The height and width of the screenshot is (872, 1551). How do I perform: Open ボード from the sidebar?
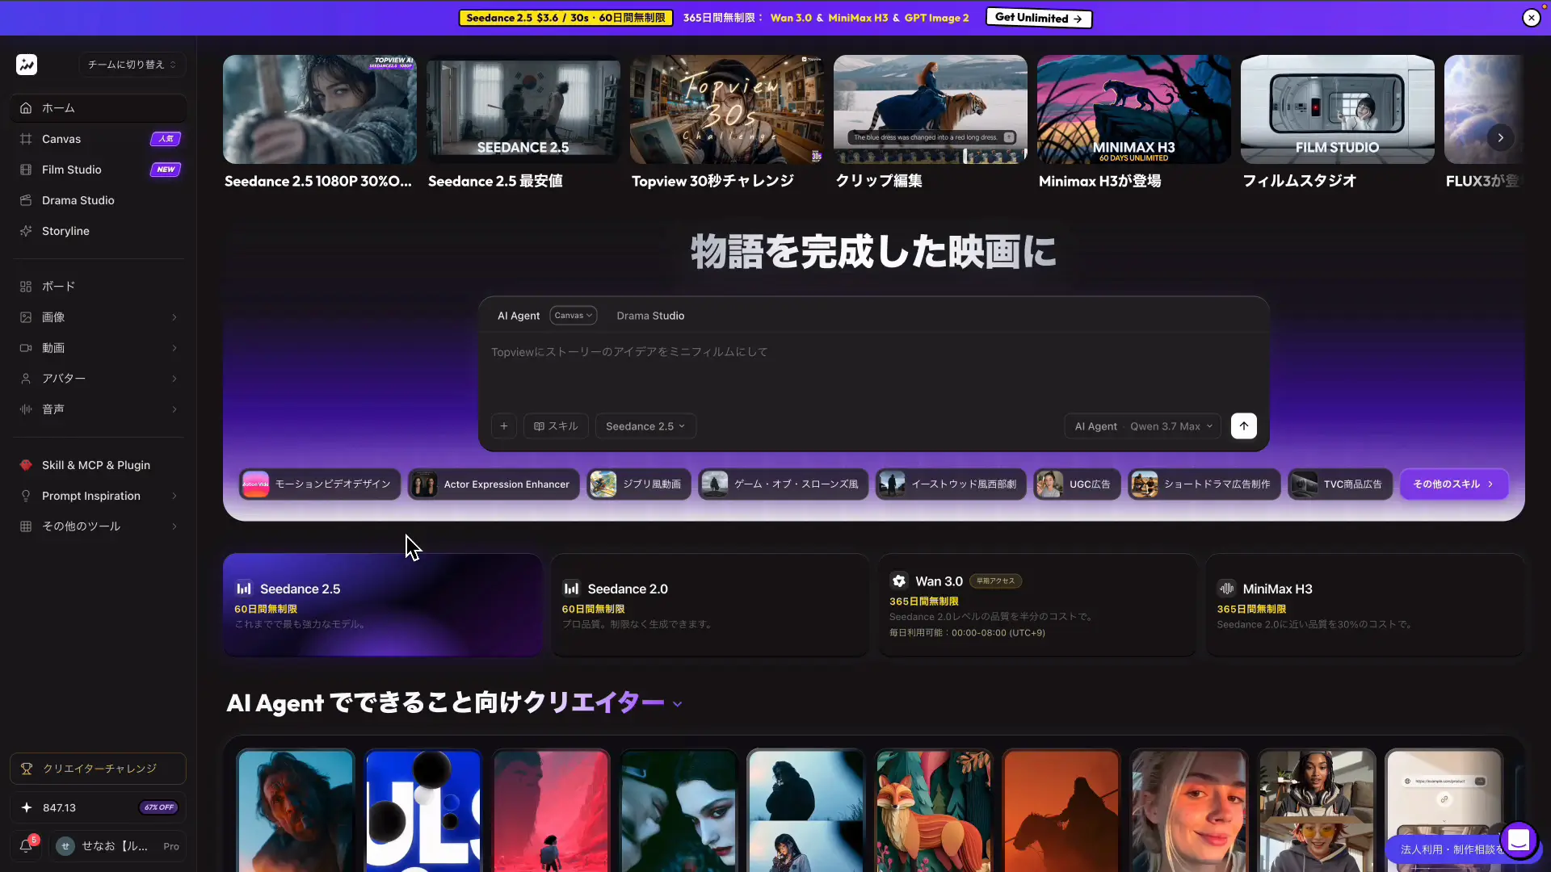99,287
